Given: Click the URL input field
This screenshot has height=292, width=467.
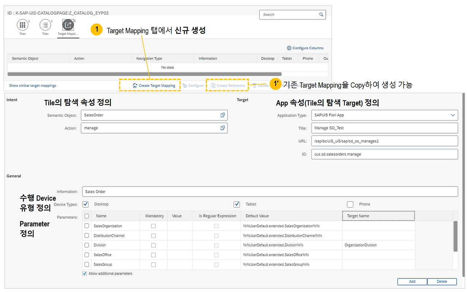Looking at the screenshot, I should tap(385, 141).
